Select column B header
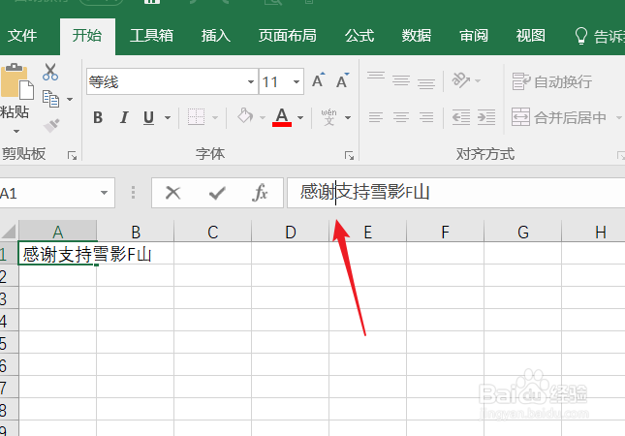This screenshot has width=625, height=436. click(x=136, y=232)
